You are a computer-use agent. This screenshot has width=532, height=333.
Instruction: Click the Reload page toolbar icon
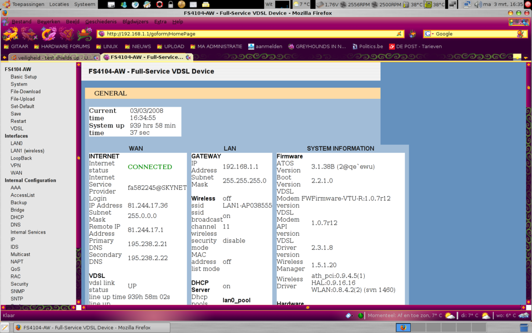click(48, 34)
